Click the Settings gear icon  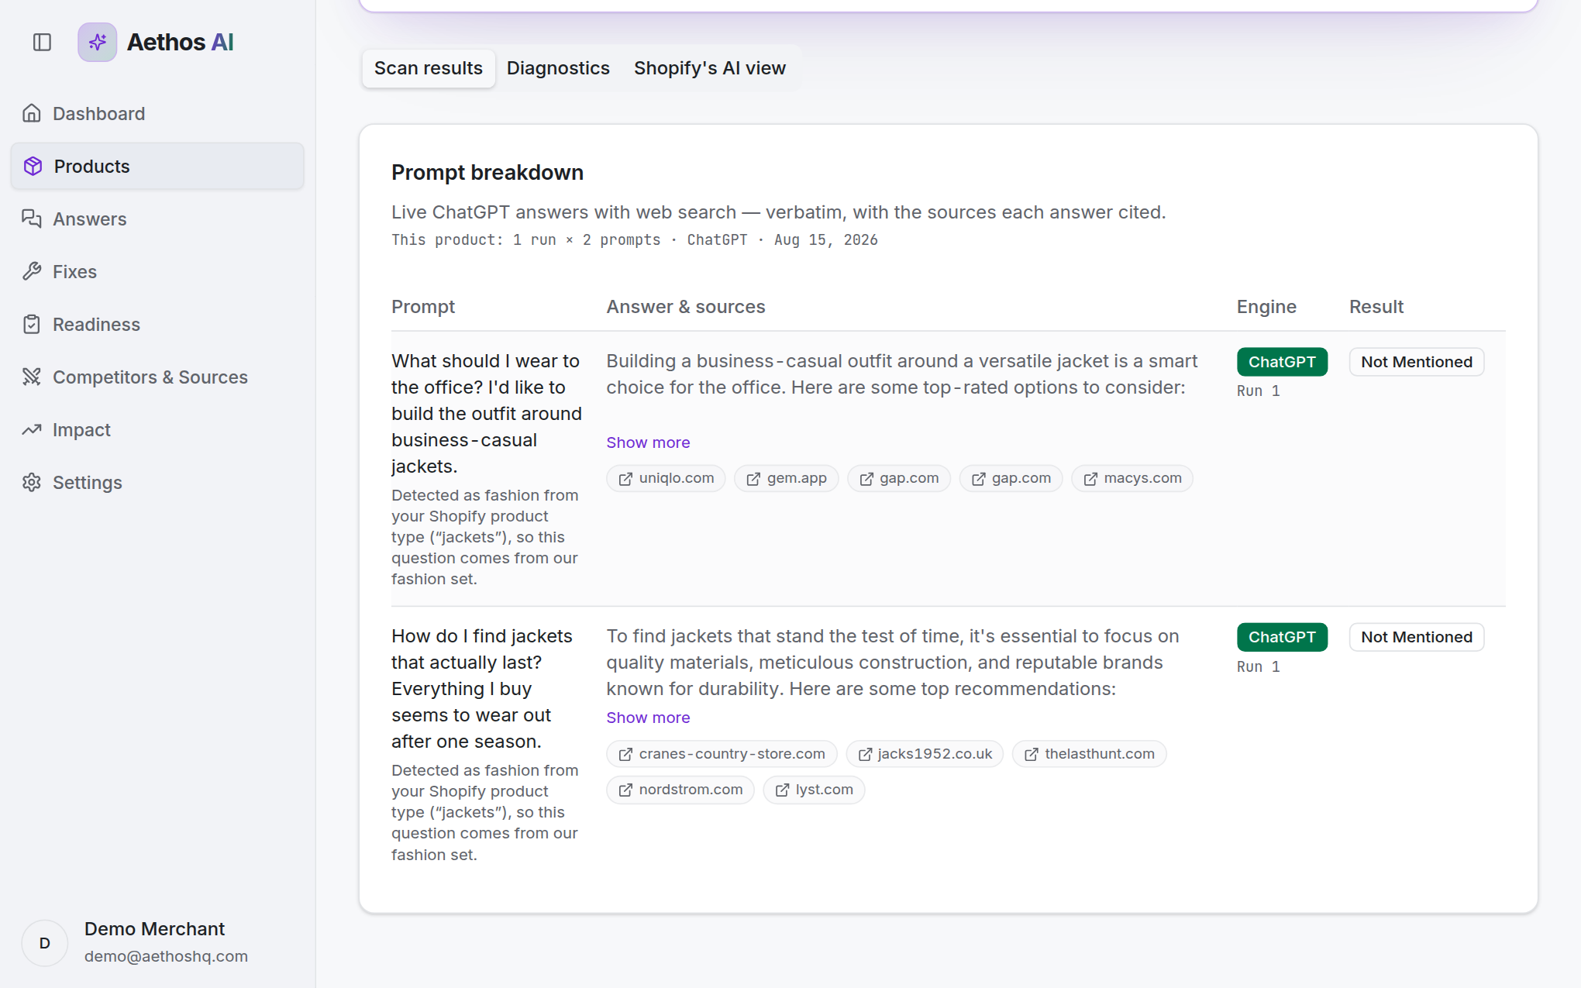pos(32,483)
